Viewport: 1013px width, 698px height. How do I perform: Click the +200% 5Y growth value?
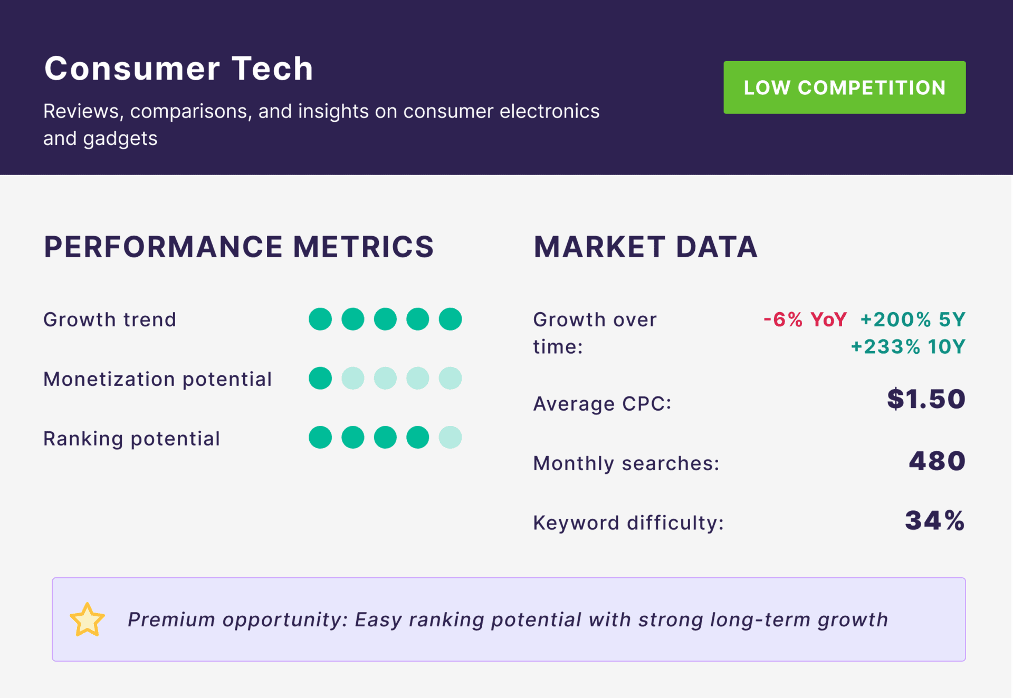(913, 319)
